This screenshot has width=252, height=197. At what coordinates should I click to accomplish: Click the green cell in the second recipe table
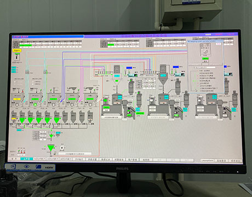click(x=111, y=44)
